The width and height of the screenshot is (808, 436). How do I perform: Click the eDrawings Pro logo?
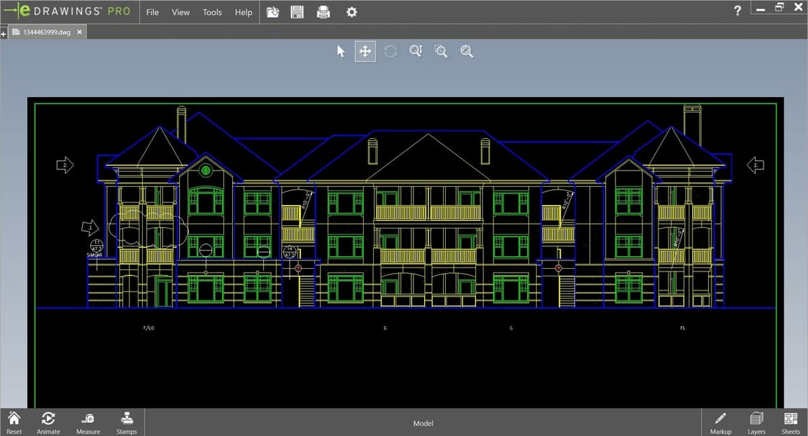pyautogui.click(x=67, y=11)
